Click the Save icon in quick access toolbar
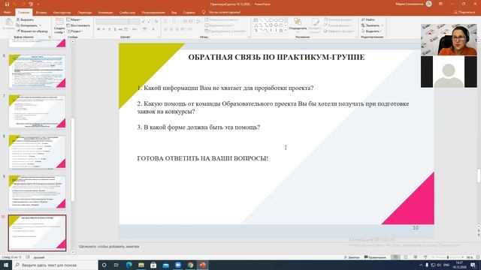Screen dimensions: 481x270 7,4
